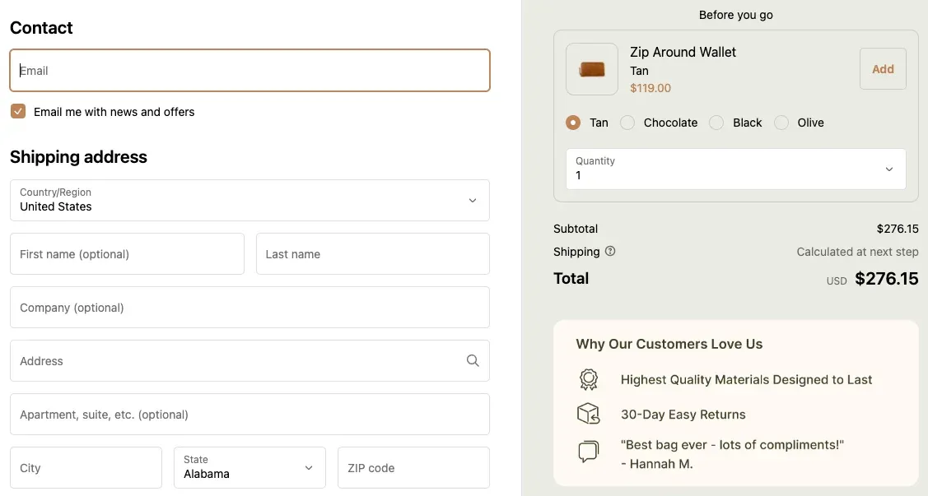Click the Shipping address heading
This screenshot has width=928, height=496.
click(79, 156)
